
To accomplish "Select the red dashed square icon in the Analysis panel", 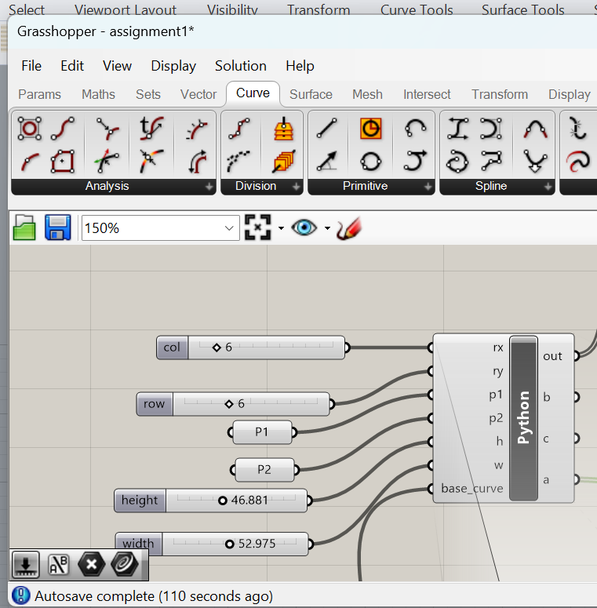I will [x=63, y=162].
